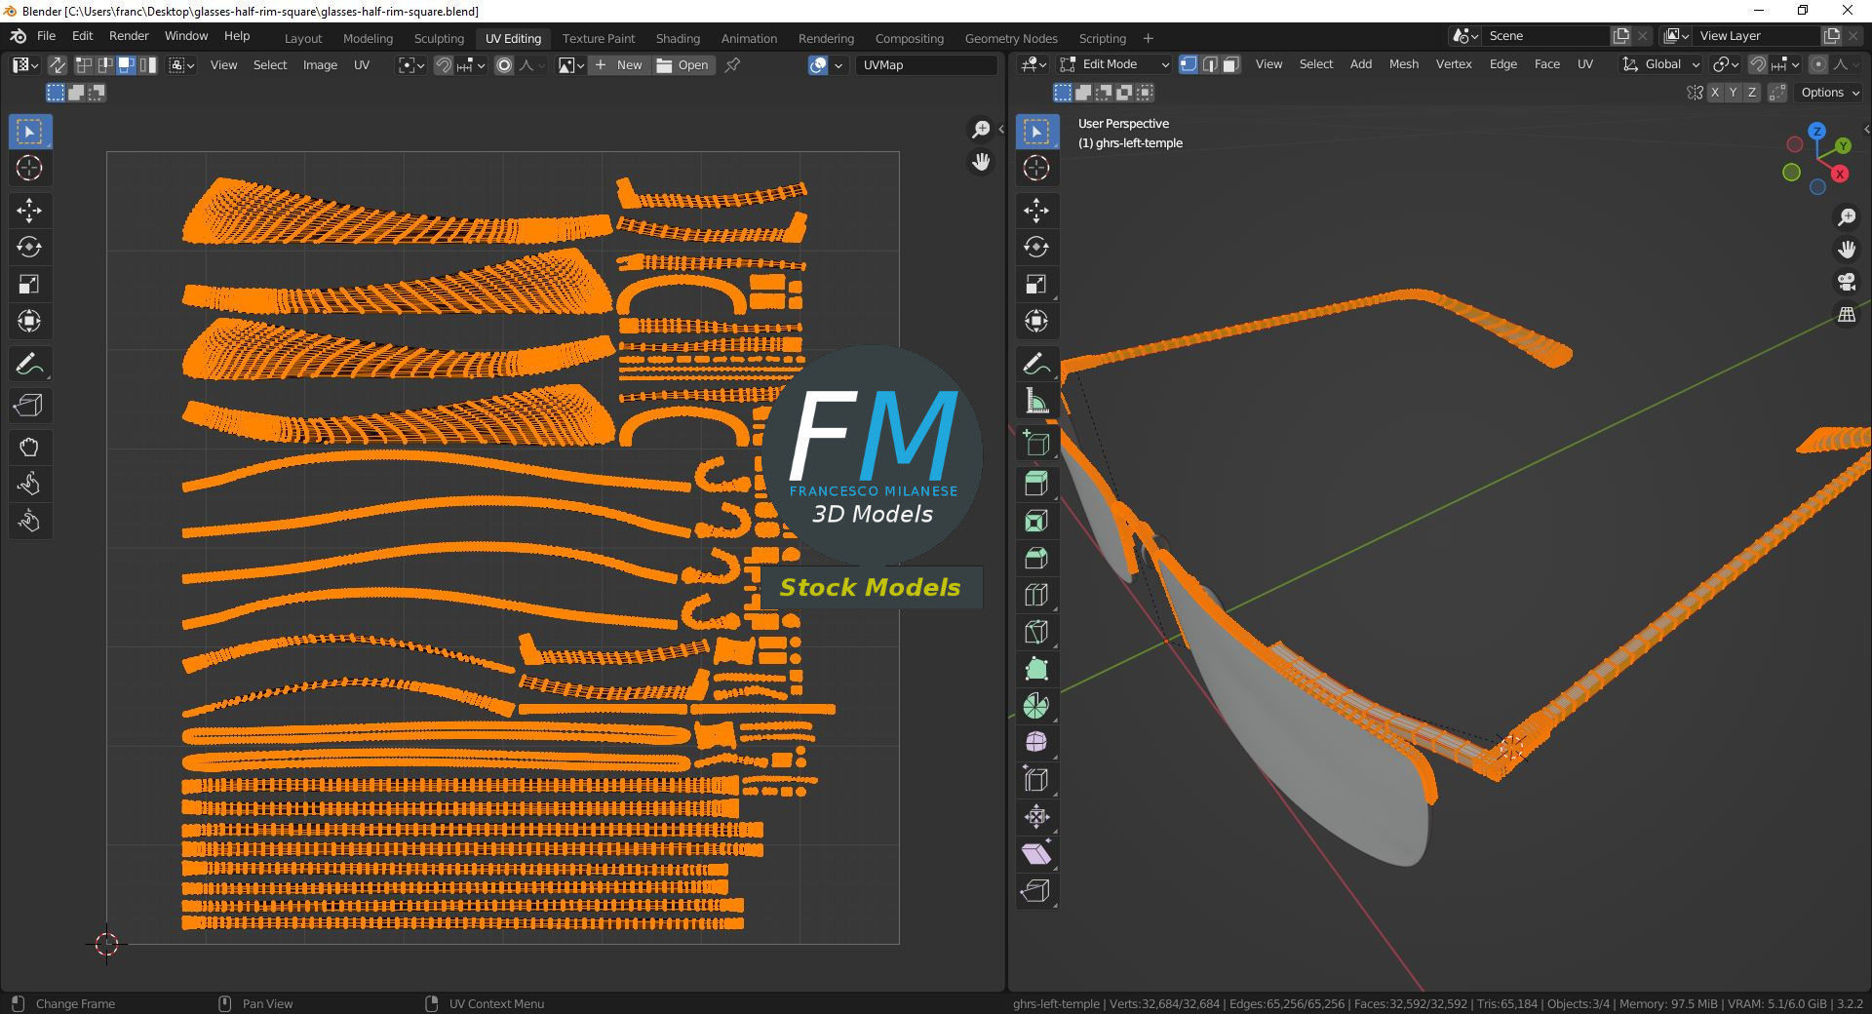Select the Extrude Region tool
1872x1014 pixels.
(1036, 485)
